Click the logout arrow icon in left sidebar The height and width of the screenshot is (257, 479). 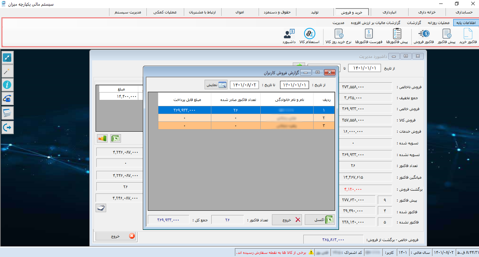(7, 127)
